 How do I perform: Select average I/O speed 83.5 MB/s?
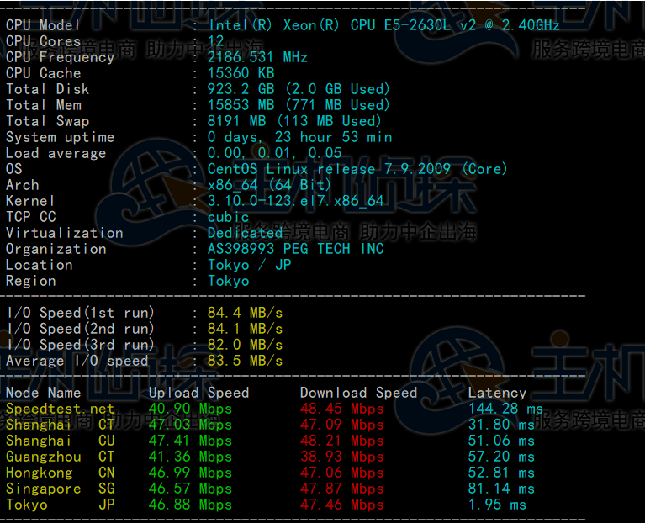pos(246,361)
